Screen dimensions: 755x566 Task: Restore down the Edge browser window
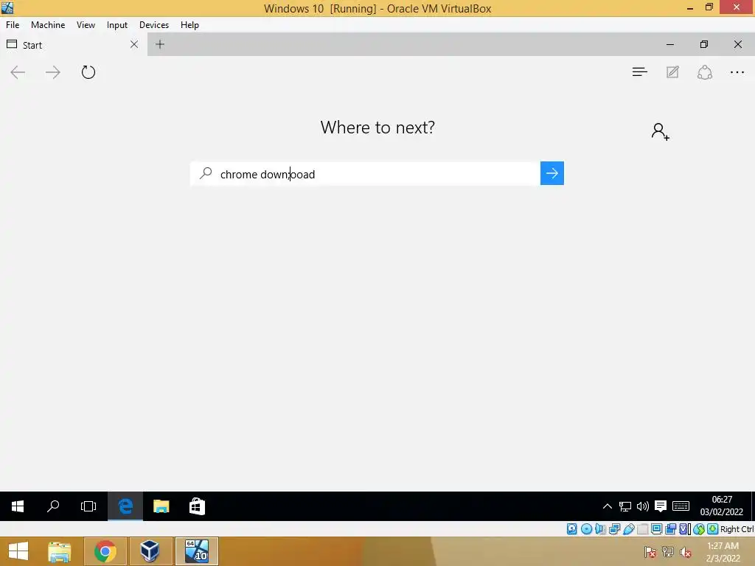(x=704, y=44)
